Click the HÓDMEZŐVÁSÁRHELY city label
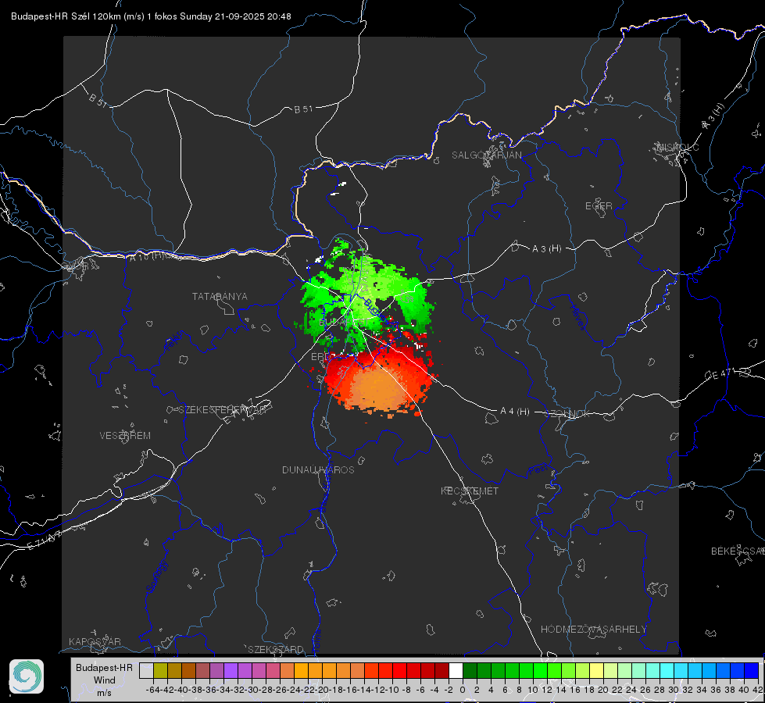 594,629
